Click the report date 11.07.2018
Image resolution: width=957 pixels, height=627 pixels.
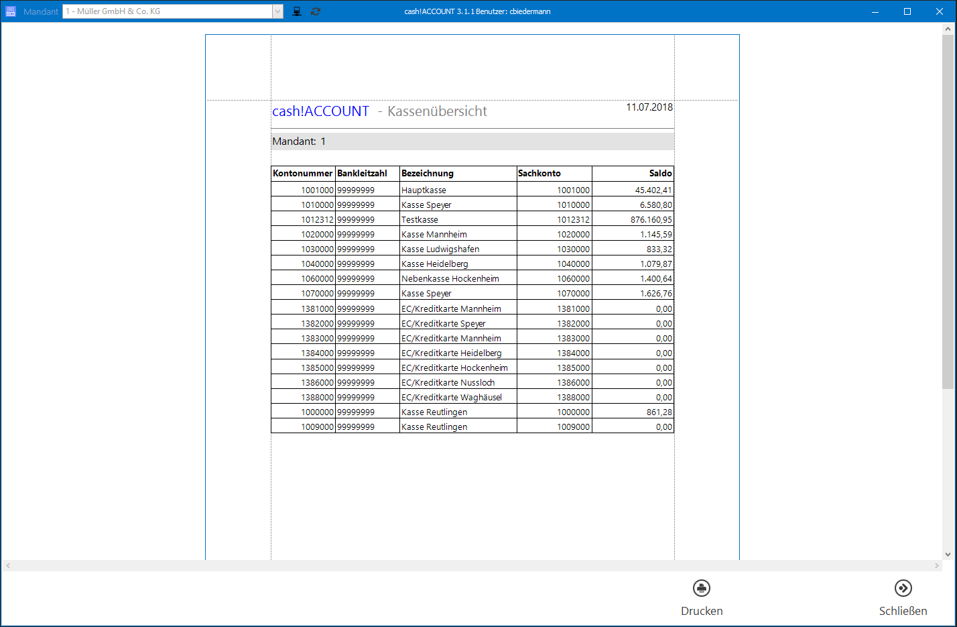click(649, 107)
